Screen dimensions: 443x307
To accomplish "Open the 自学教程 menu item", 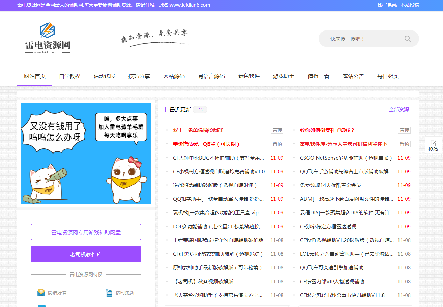I will (x=70, y=76).
